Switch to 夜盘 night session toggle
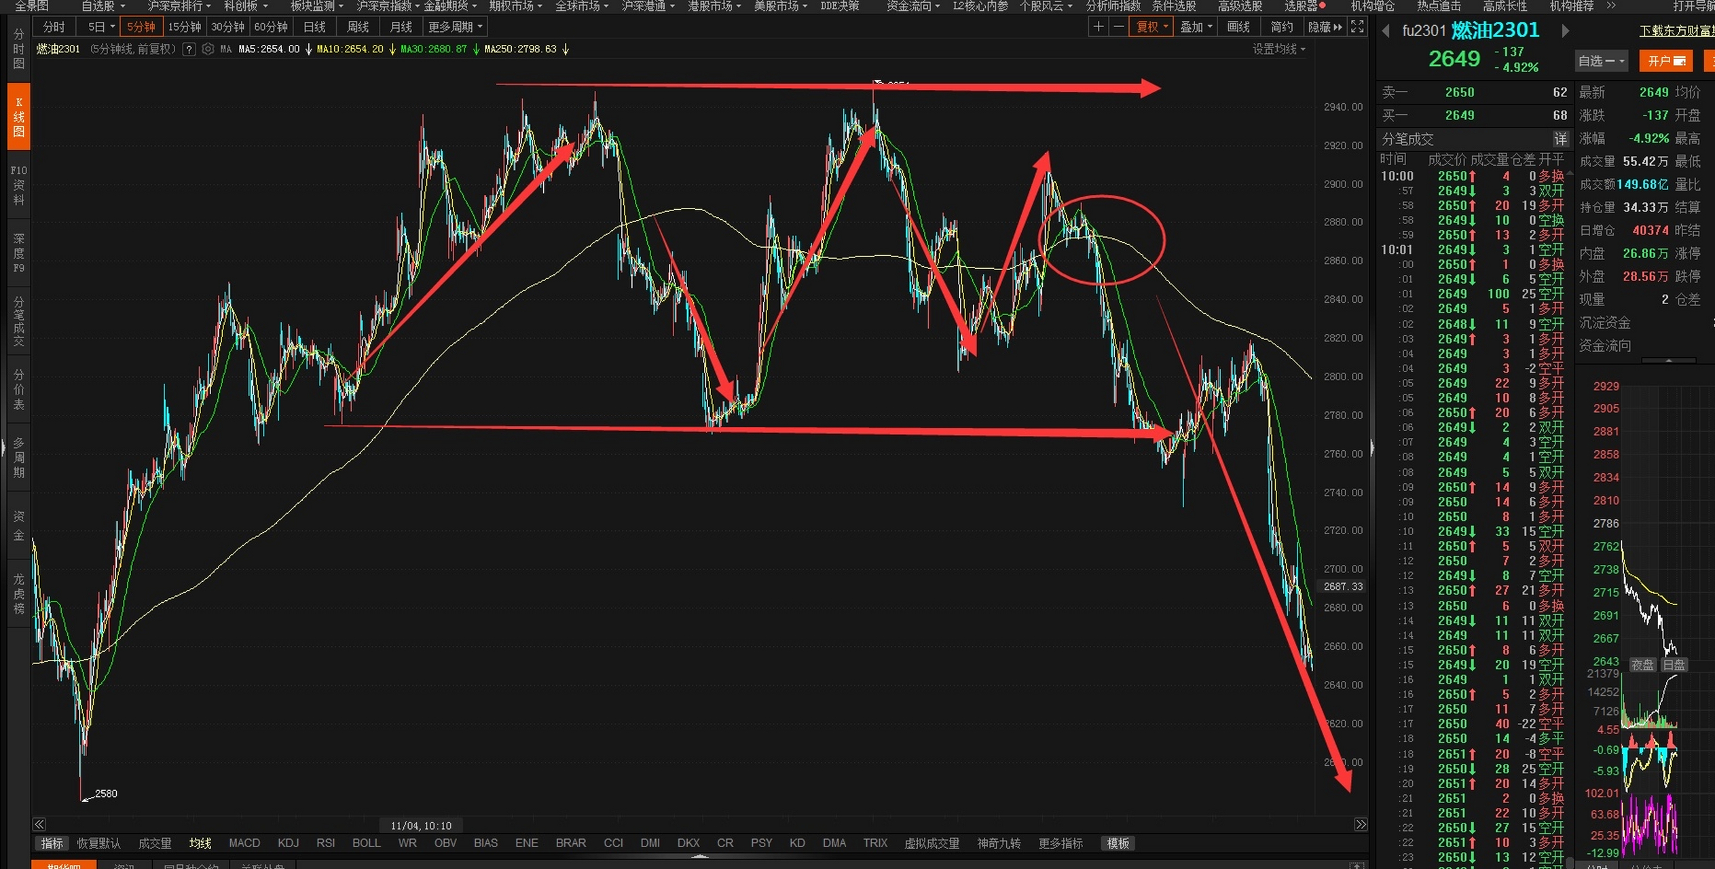 coord(1642,665)
